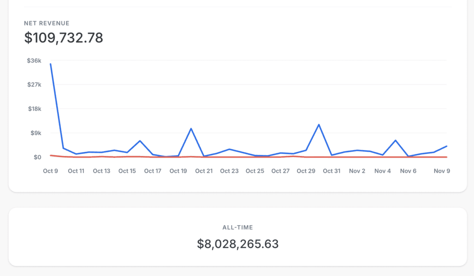Click the $36k y-axis label
The image size is (474, 276).
[35, 60]
